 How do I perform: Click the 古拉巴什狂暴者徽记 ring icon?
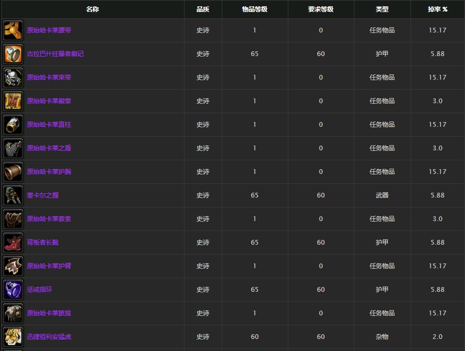[13, 54]
